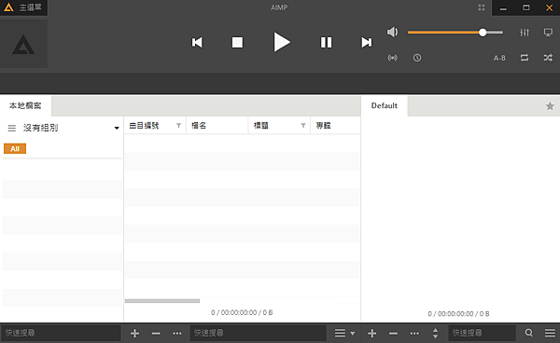Open the 主選單 main menu
560x343 pixels.
point(23,7)
